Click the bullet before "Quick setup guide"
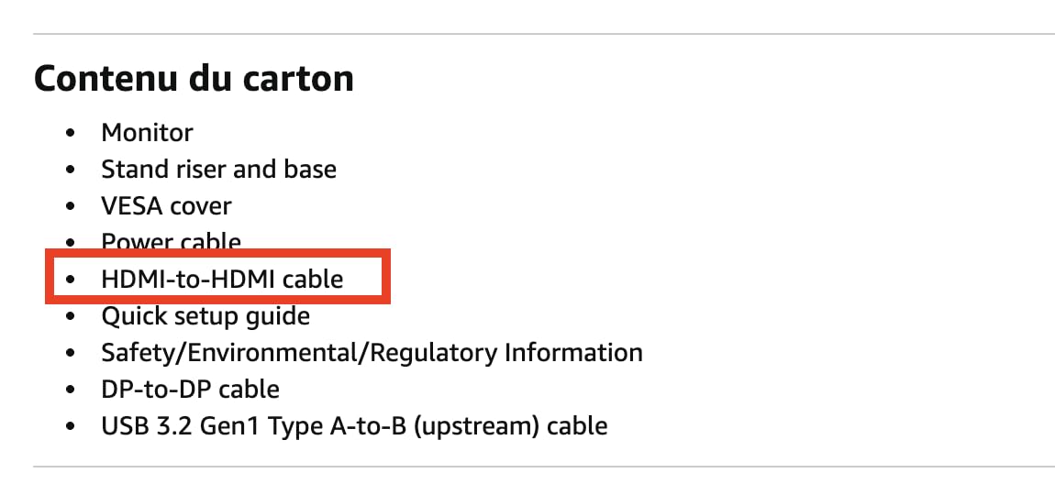The image size is (1055, 484). click(71, 317)
